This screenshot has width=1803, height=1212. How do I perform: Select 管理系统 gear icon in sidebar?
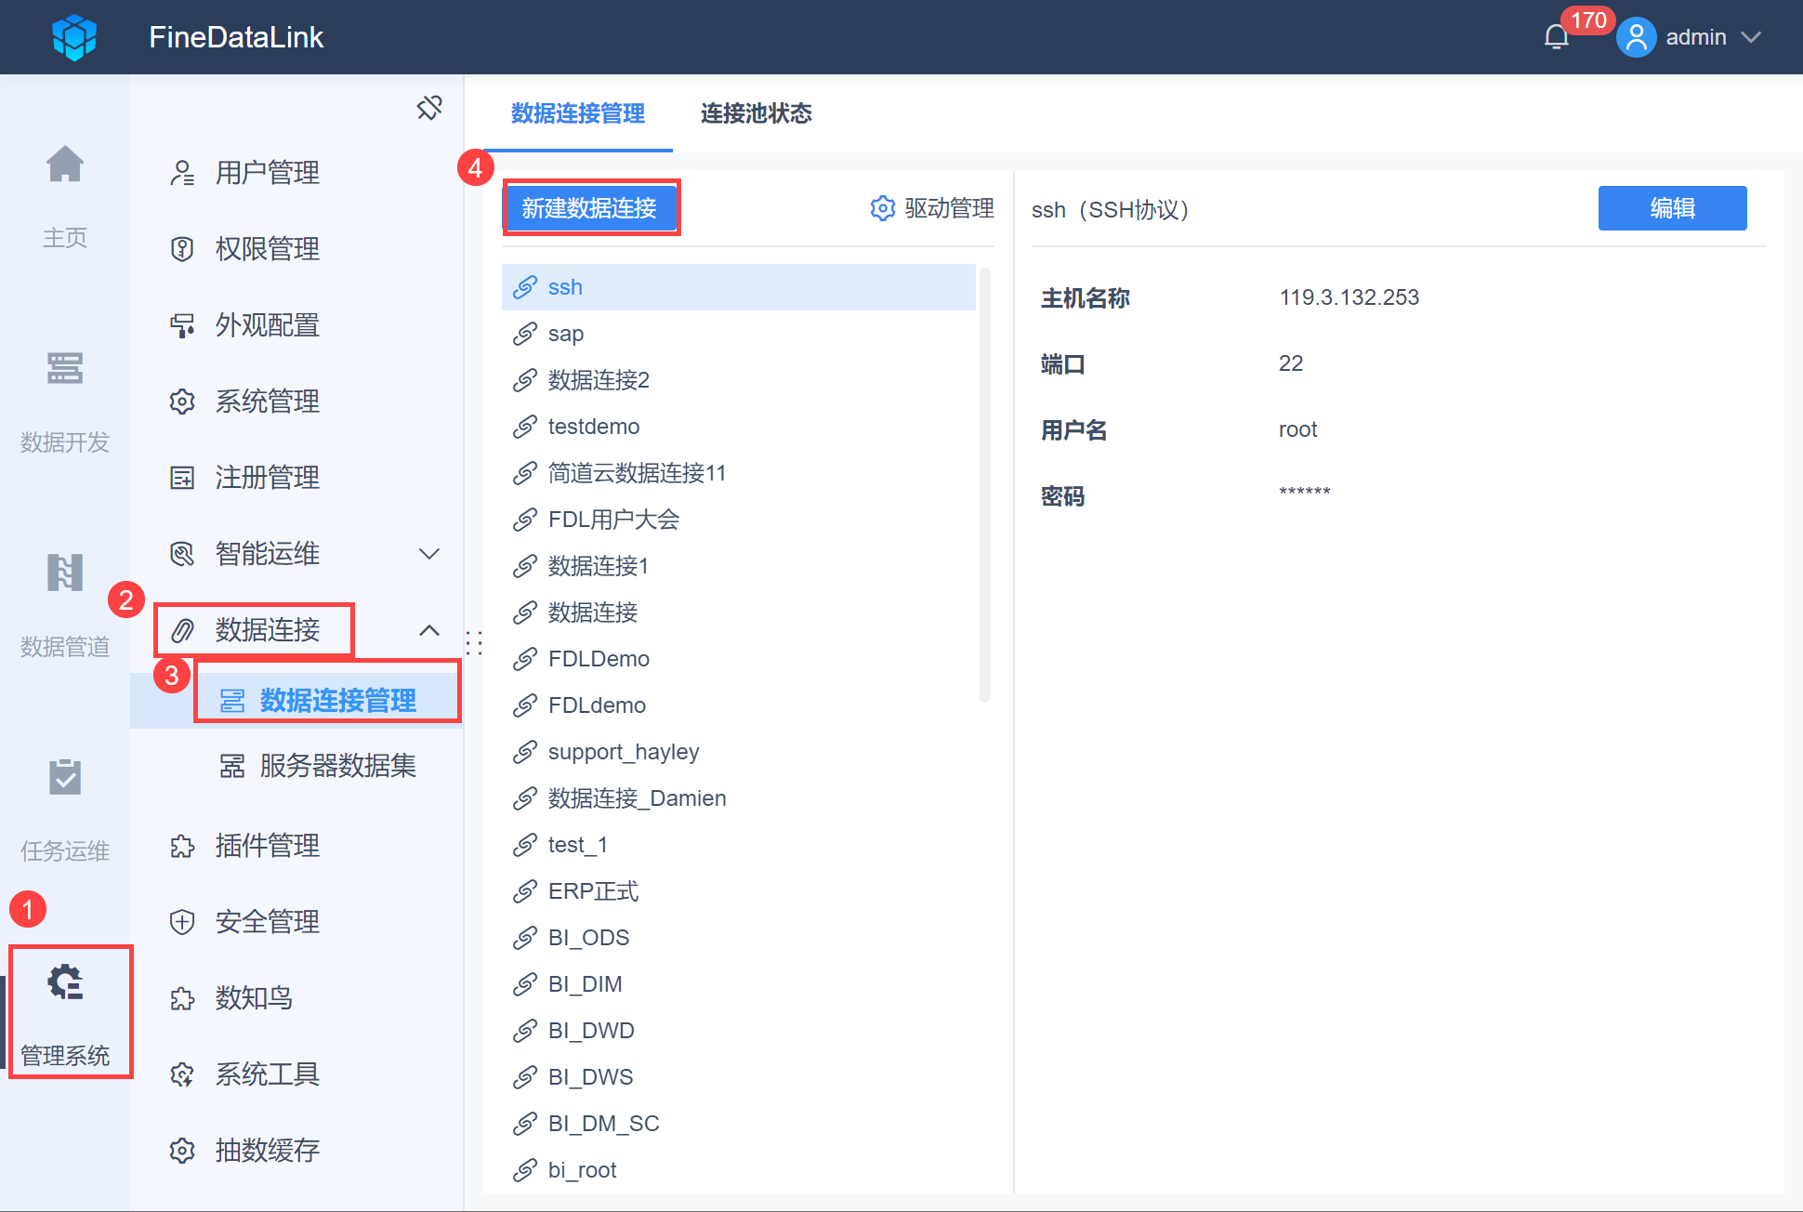(65, 982)
